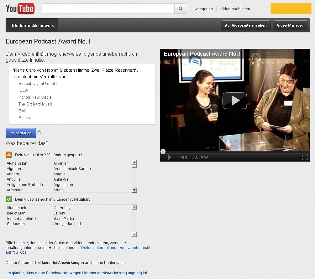Enter fullscreen mode in the player
Viewport: 315px width, 279px height.
pyautogui.click(x=305, y=158)
